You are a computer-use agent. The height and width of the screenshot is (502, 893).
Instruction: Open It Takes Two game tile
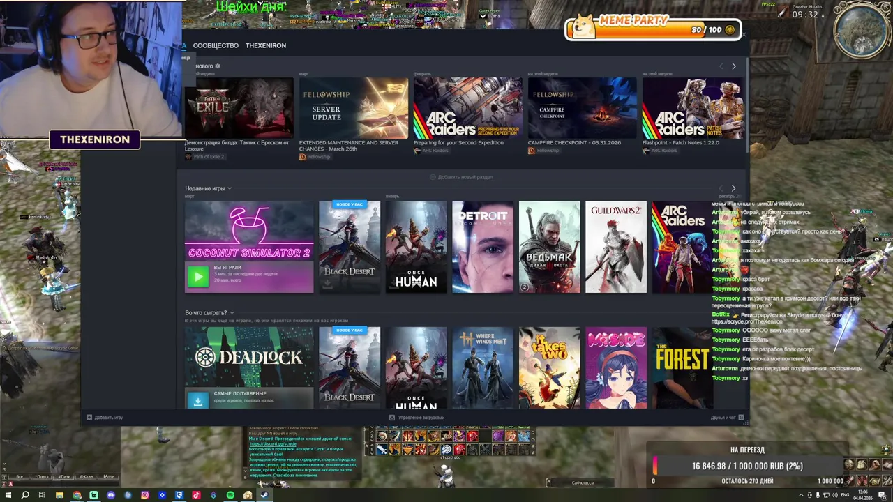point(550,367)
